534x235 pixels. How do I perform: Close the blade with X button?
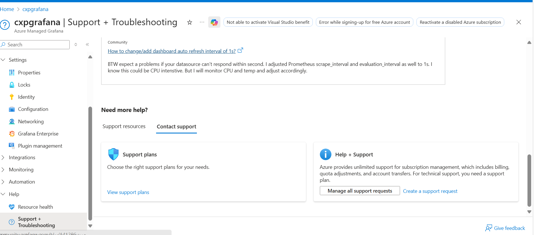(x=519, y=22)
